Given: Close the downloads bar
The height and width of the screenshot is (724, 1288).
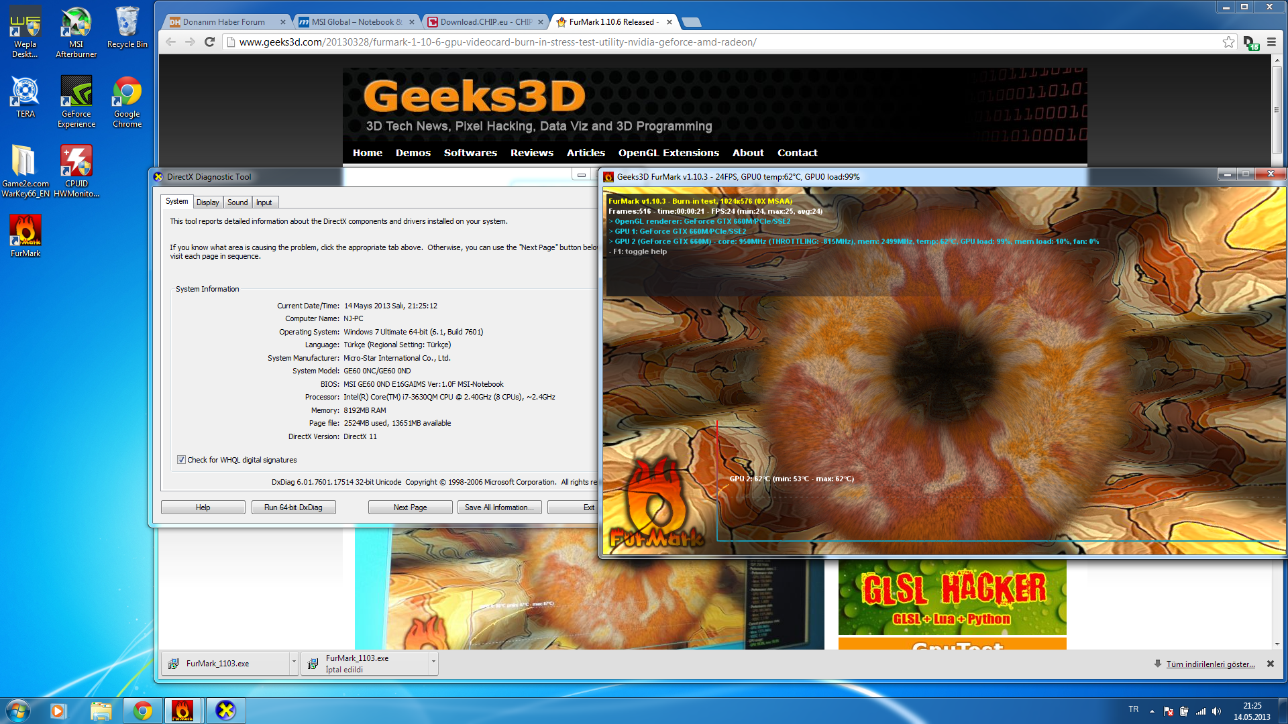Looking at the screenshot, I should (1270, 664).
